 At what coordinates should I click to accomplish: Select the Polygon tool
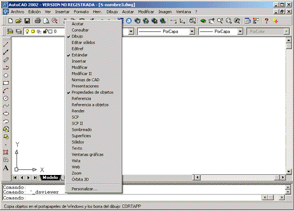[x=6, y=75]
